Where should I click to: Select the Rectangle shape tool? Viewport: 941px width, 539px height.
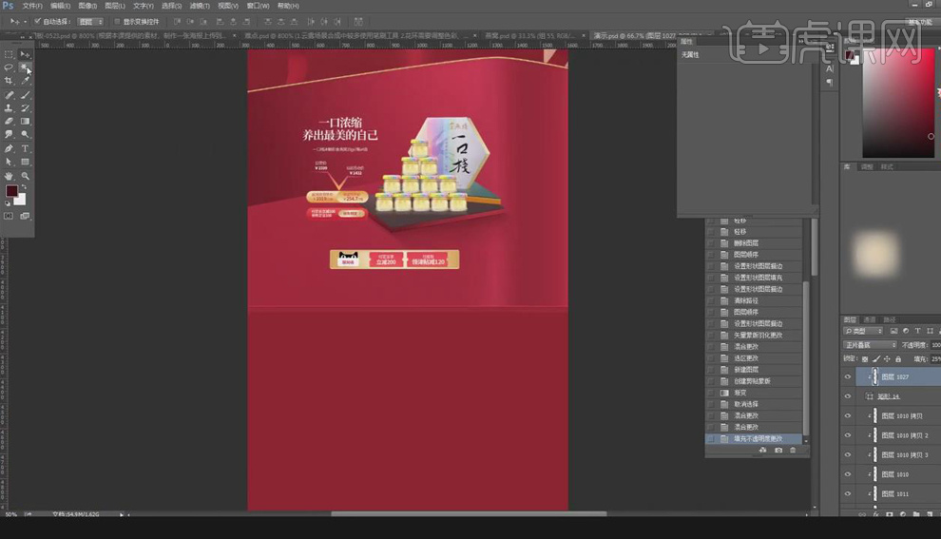click(x=25, y=162)
